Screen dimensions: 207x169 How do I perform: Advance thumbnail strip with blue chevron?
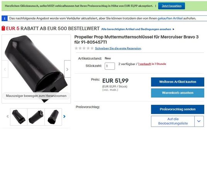[64, 116]
